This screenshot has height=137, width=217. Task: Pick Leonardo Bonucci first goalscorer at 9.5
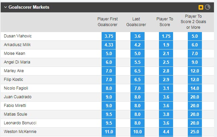point(108,123)
